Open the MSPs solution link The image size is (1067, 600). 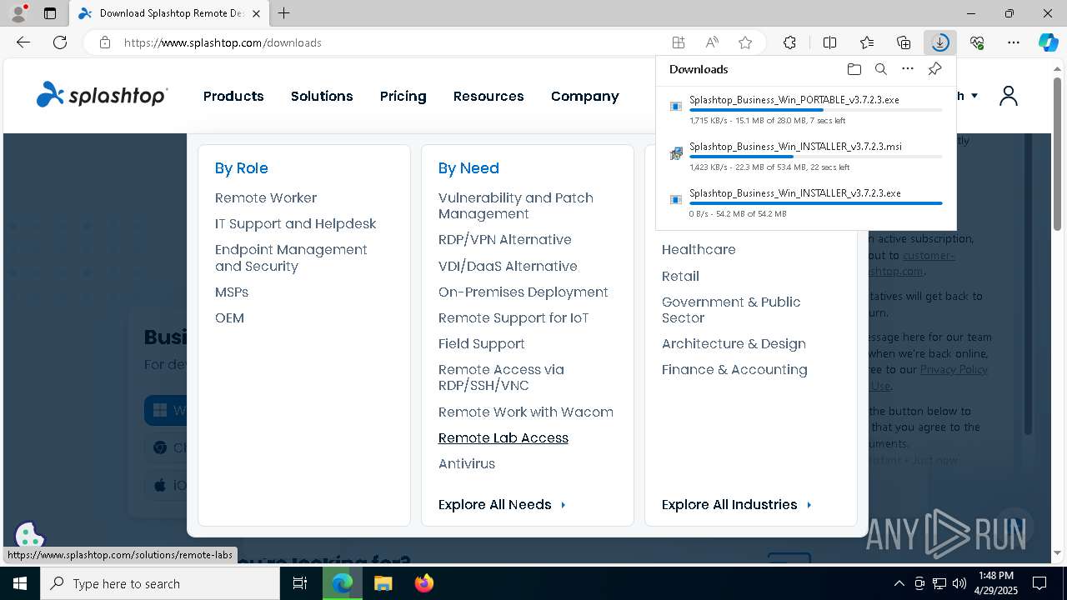[232, 292]
